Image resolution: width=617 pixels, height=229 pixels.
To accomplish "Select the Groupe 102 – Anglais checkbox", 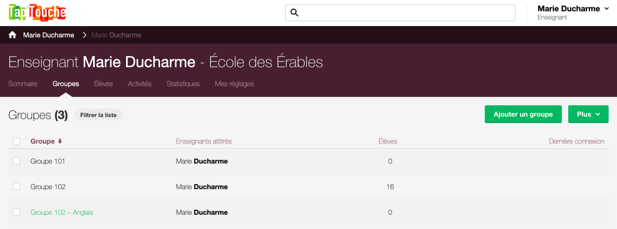I will 17,212.
